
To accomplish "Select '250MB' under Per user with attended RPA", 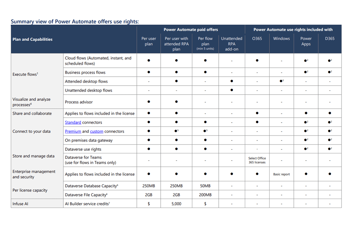I will point(176,186).
